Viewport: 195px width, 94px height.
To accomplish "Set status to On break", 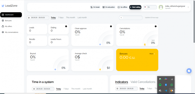I will (95, 7).
